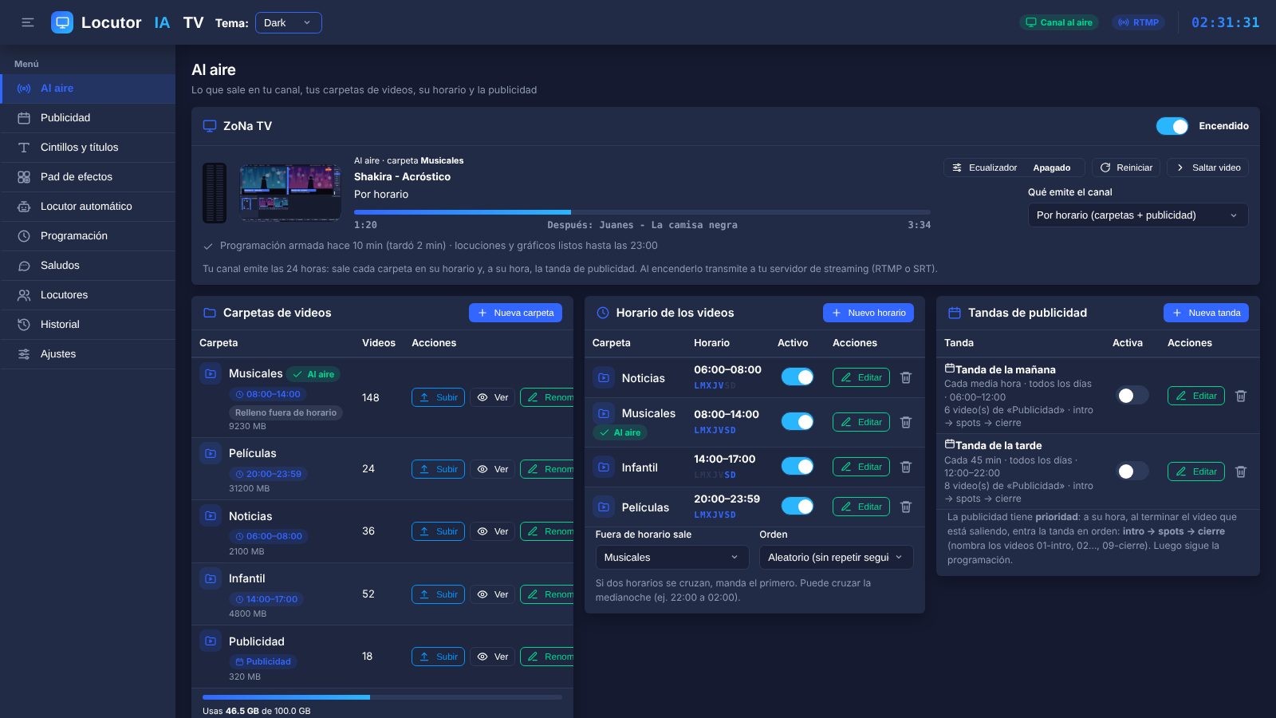Open Fuera de horario sale Musicales dropdown
This screenshot has height=718, width=1276.
pos(672,558)
